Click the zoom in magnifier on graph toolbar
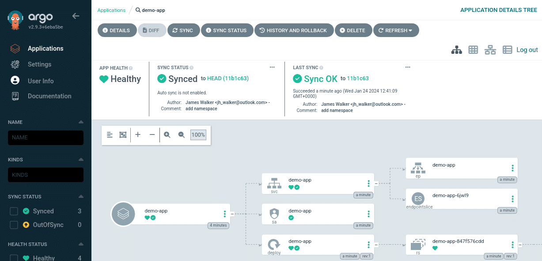Image resolution: width=542 pixels, height=261 pixels. point(167,134)
